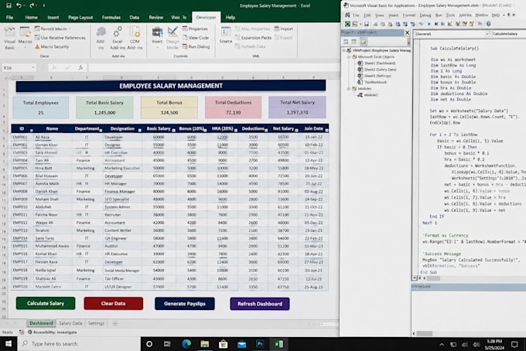This screenshot has width=526, height=351.
Task: Open Photoshop from the taskbar
Action: 260,343
